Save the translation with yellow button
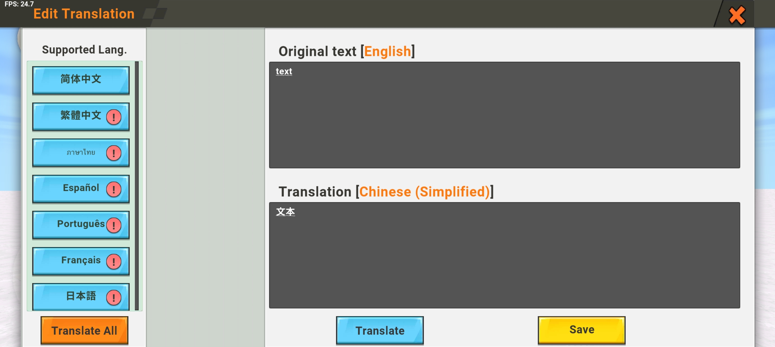Image resolution: width=775 pixels, height=347 pixels. point(581,330)
